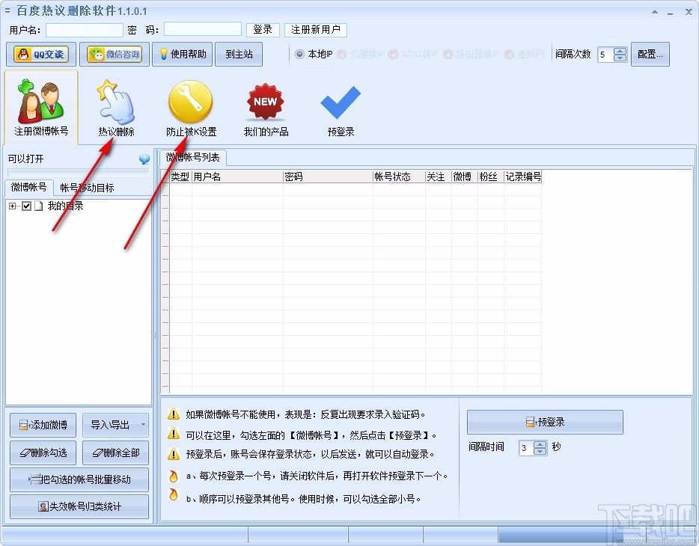Open 微信咨询 consultation
The image size is (699, 546).
coord(114,54)
